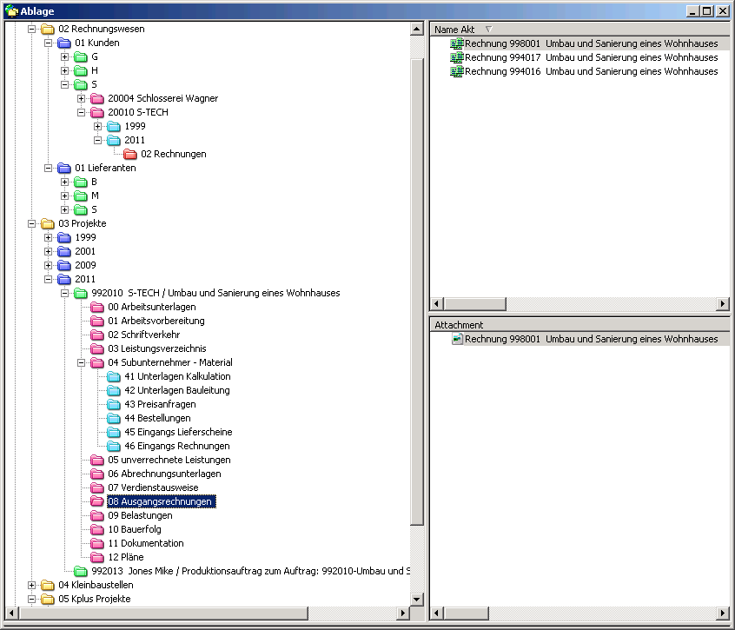This screenshot has height=630, width=735.
Task: Collapse the 03 Projekte node
Action: click(x=31, y=223)
